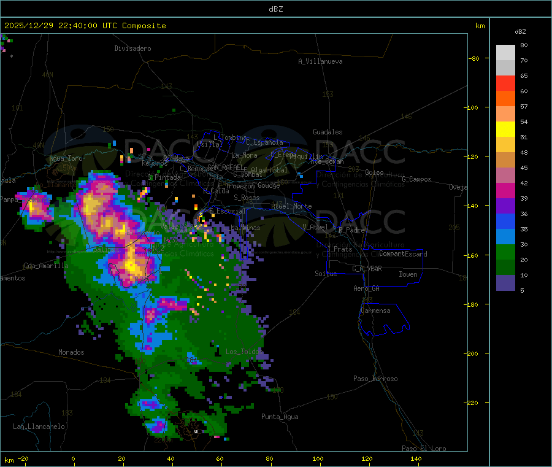The height and width of the screenshot is (467, 552).
Task: Select the orange-red legend band beside 60
Action: pos(505,99)
